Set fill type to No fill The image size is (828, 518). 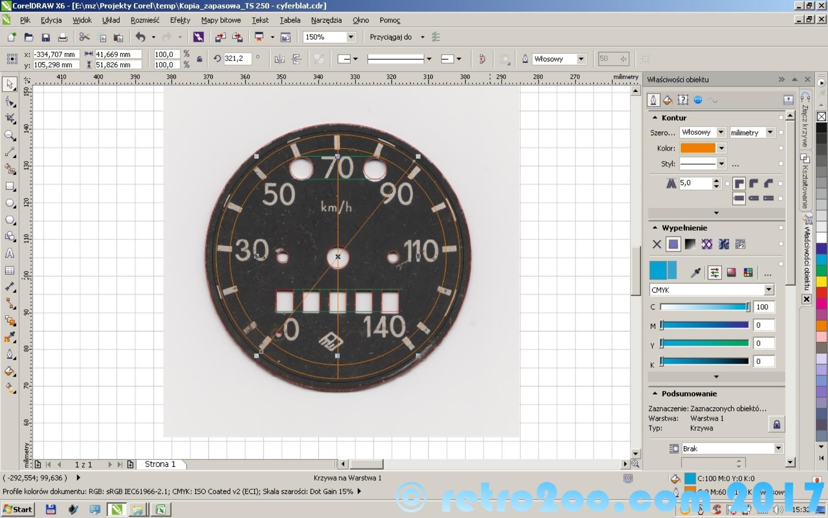point(656,245)
